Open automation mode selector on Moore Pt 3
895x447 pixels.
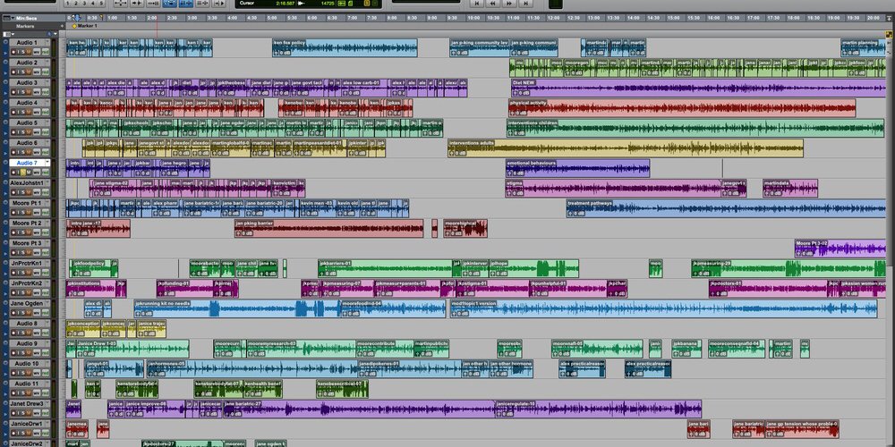click(x=46, y=253)
